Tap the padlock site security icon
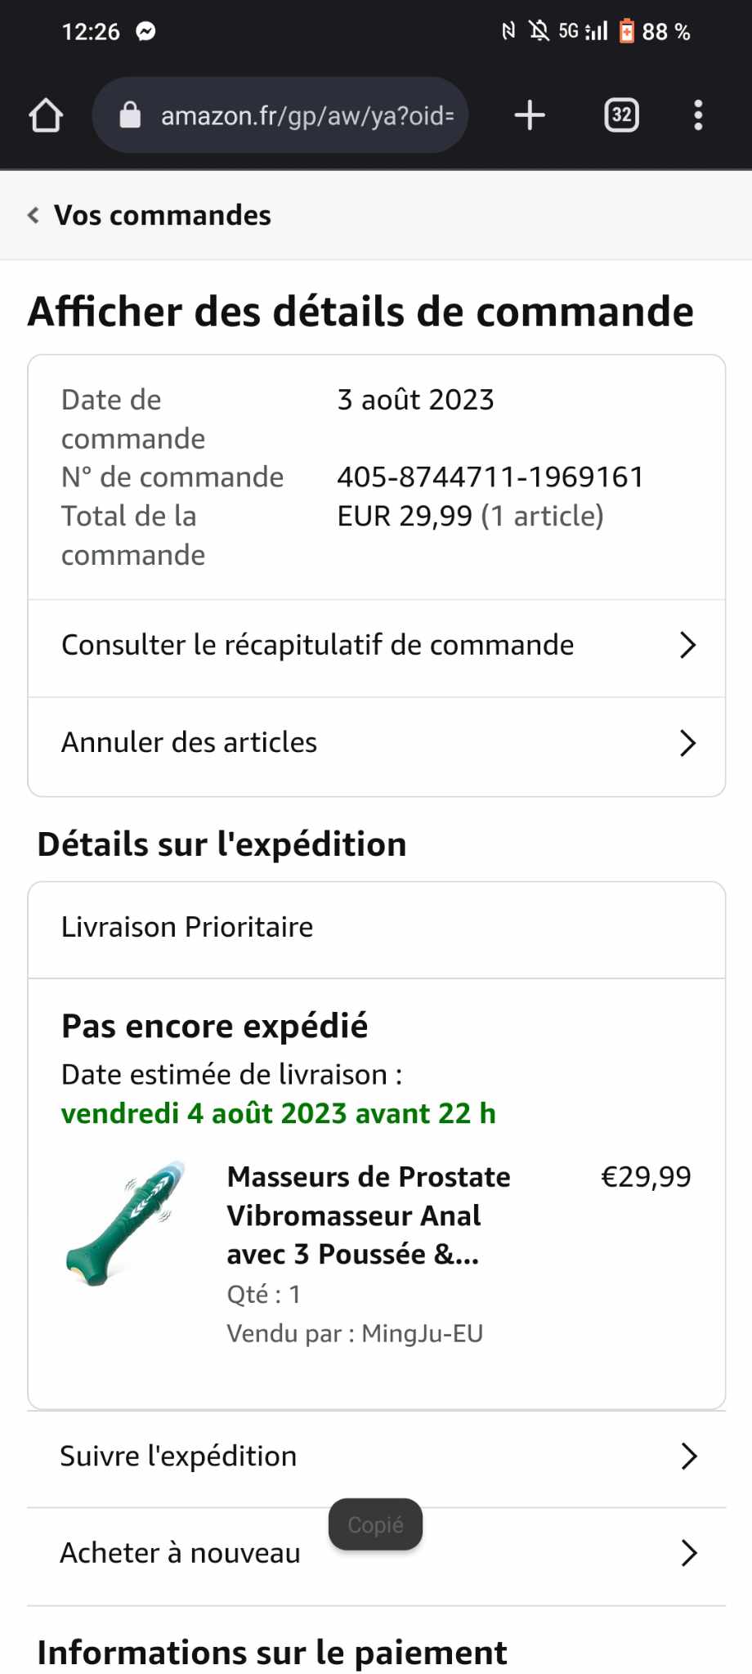Image resolution: width=752 pixels, height=1674 pixels. point(130,115)
